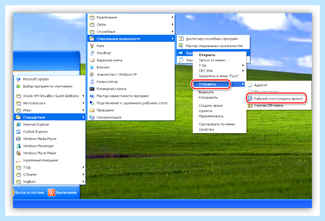Expand the 7-Zip program folder arrow in the start menu
The width and height of the screenshot is (325, 221).
point(83,167)
